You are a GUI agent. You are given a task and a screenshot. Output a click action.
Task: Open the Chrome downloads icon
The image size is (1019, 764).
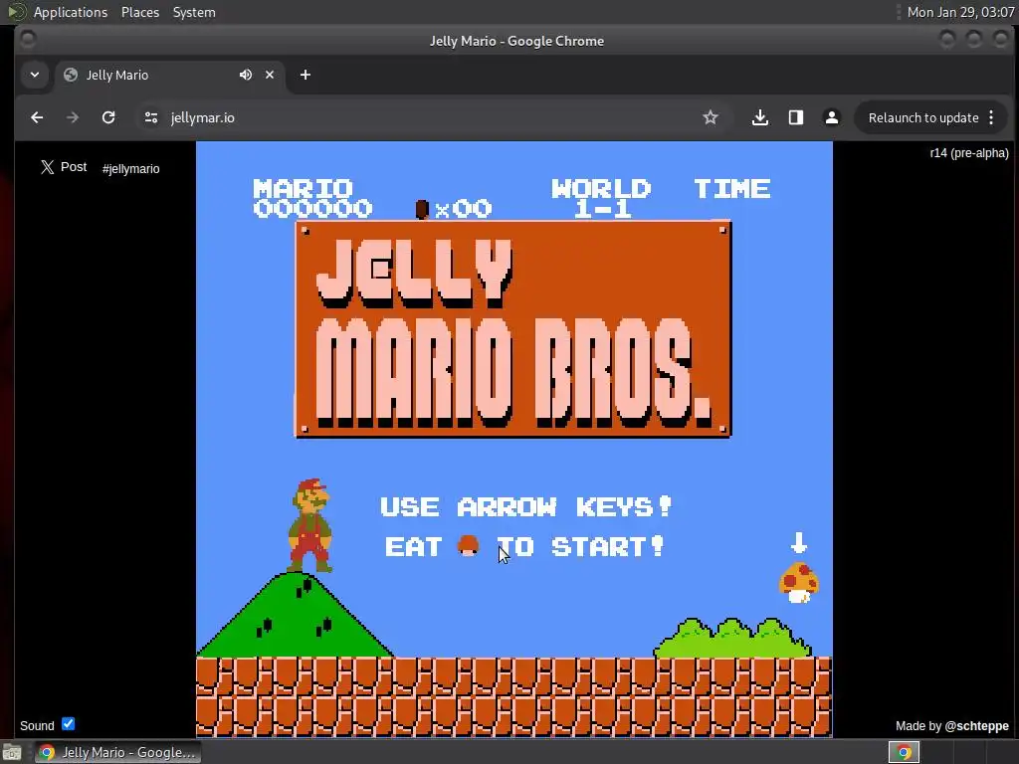(759, 117)
